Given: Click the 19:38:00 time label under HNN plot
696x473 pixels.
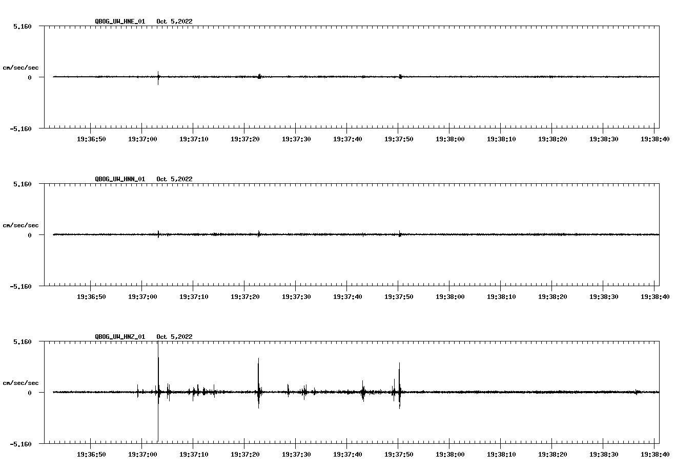Looking at the screenshot, I should click(450, 297).
